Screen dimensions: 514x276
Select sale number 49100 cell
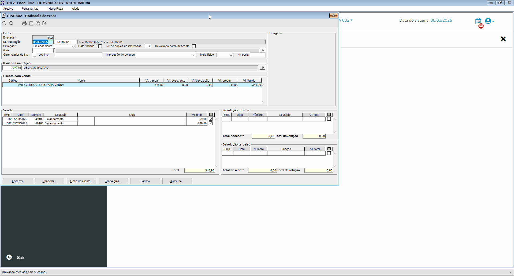pyautogui.click(x=36, y=119)
